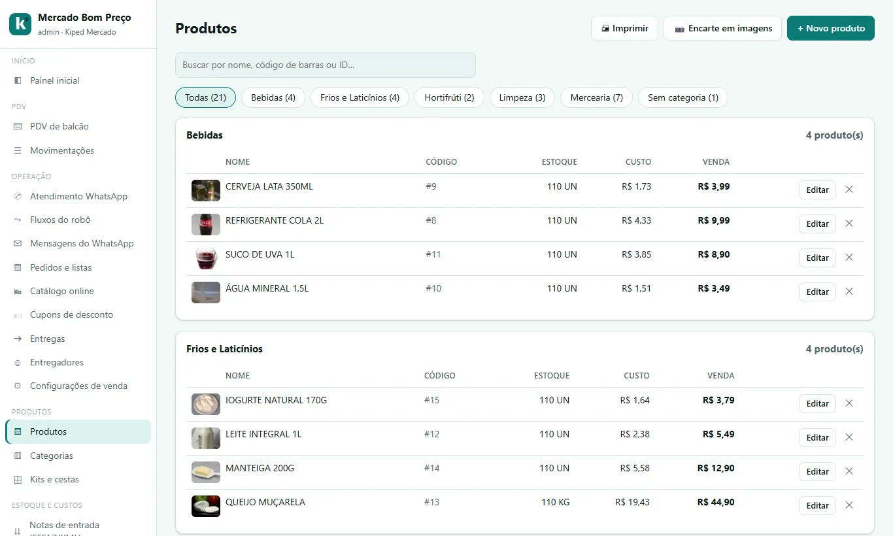Click the Novo produto button

coord(831,28)
